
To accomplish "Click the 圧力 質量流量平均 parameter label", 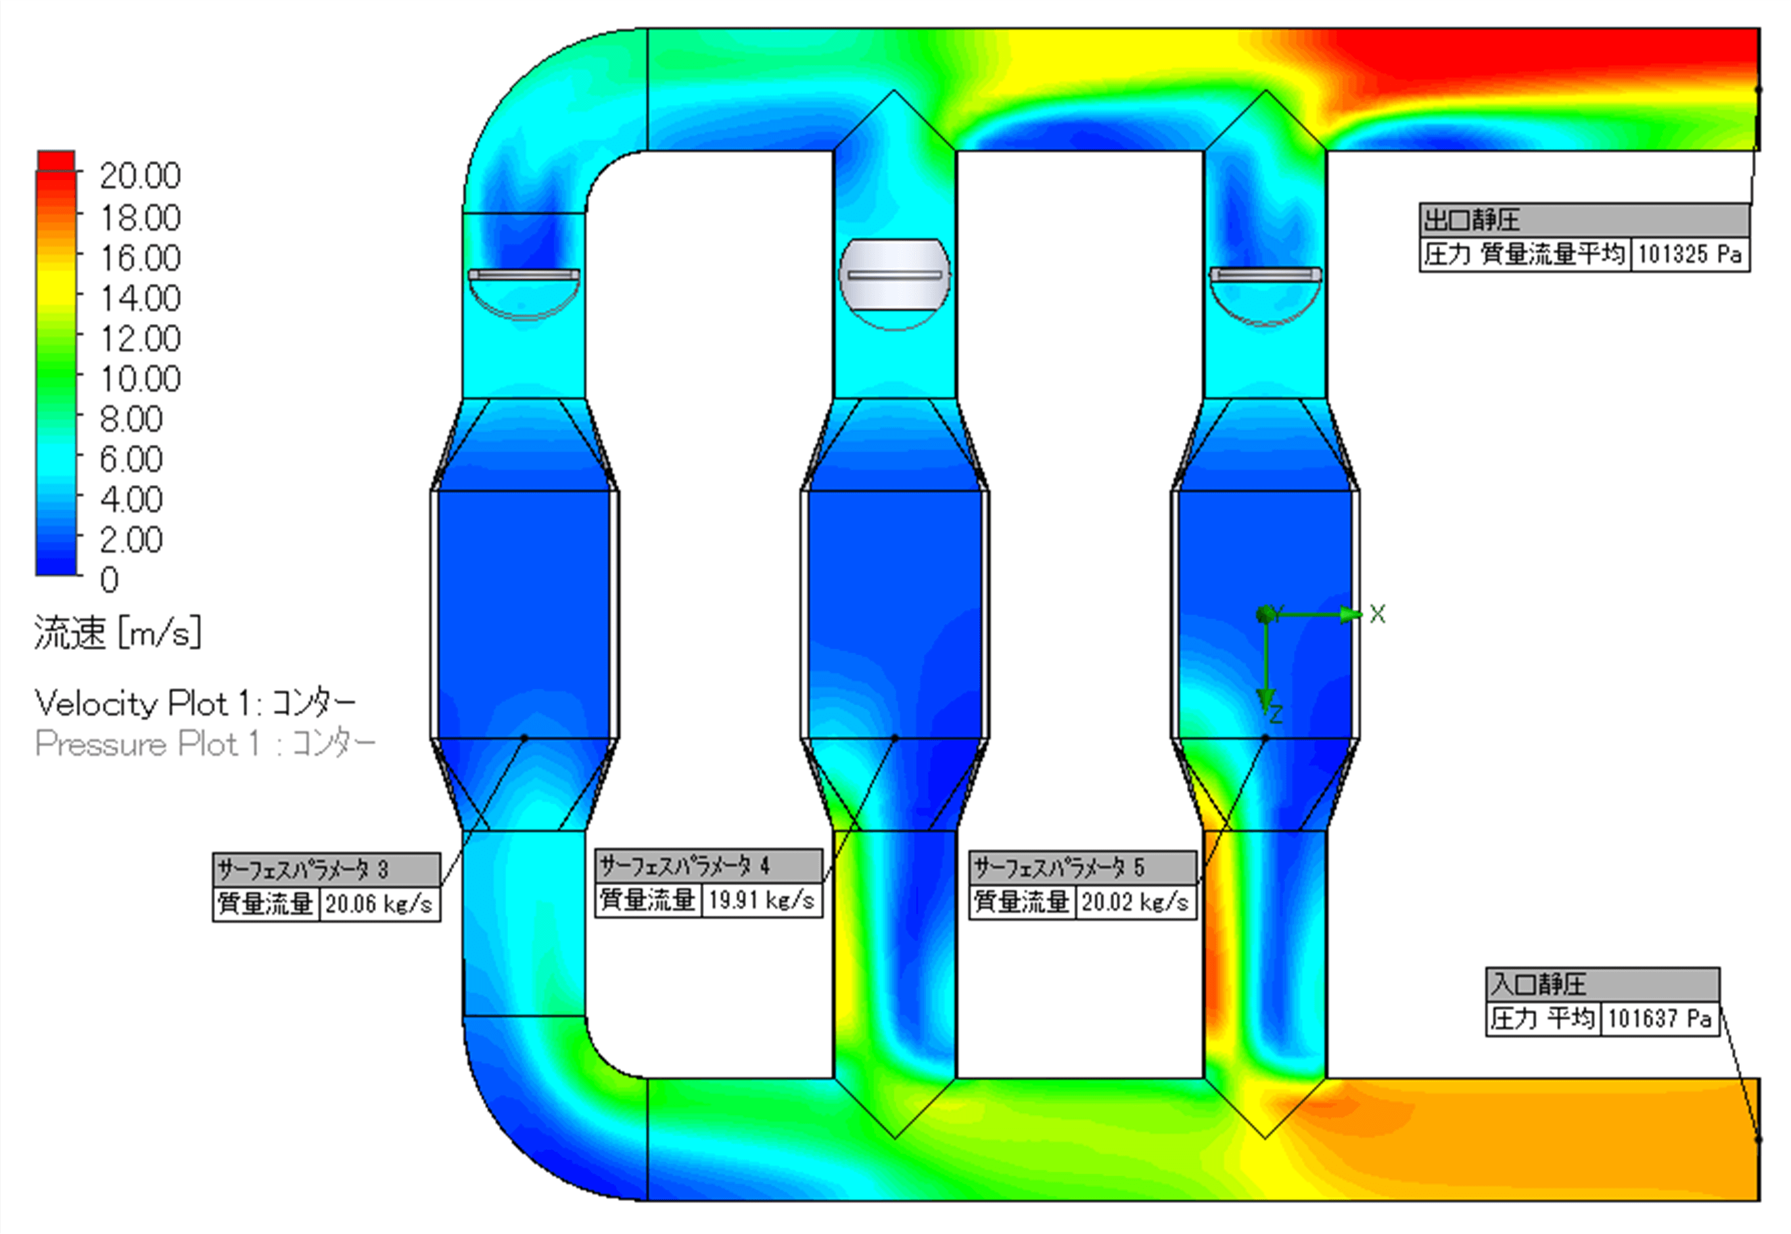I will [x=1525, y=254].
